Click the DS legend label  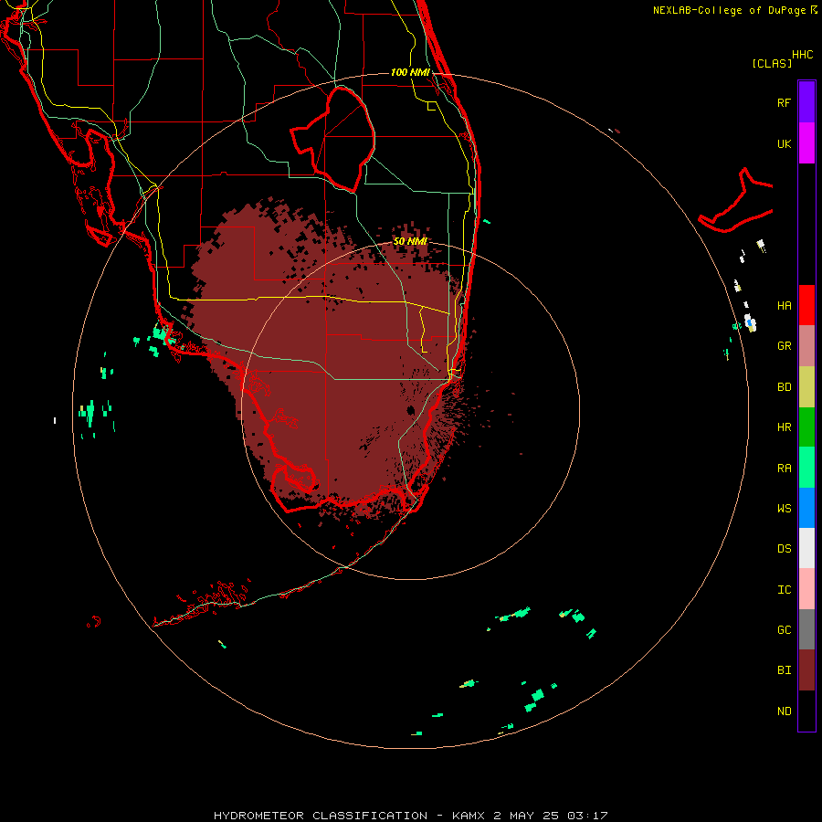pyautogui.click(x=784, y=548)
